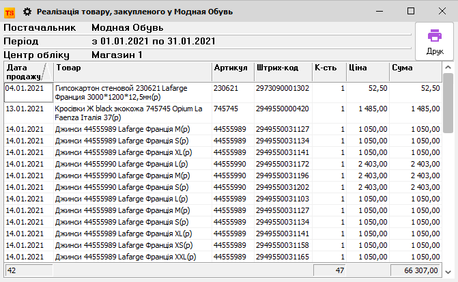Viewport: 458px width, 282px height.
Task: Click the scrollbar down arrow
Action: pos(448,257)
